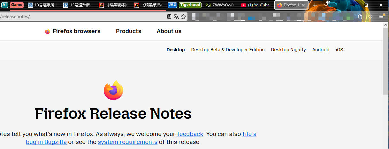Viewport: 389px width, 149px height.
Task: Click the small Firefox logo in page header
Action: (x=48, y=31)
